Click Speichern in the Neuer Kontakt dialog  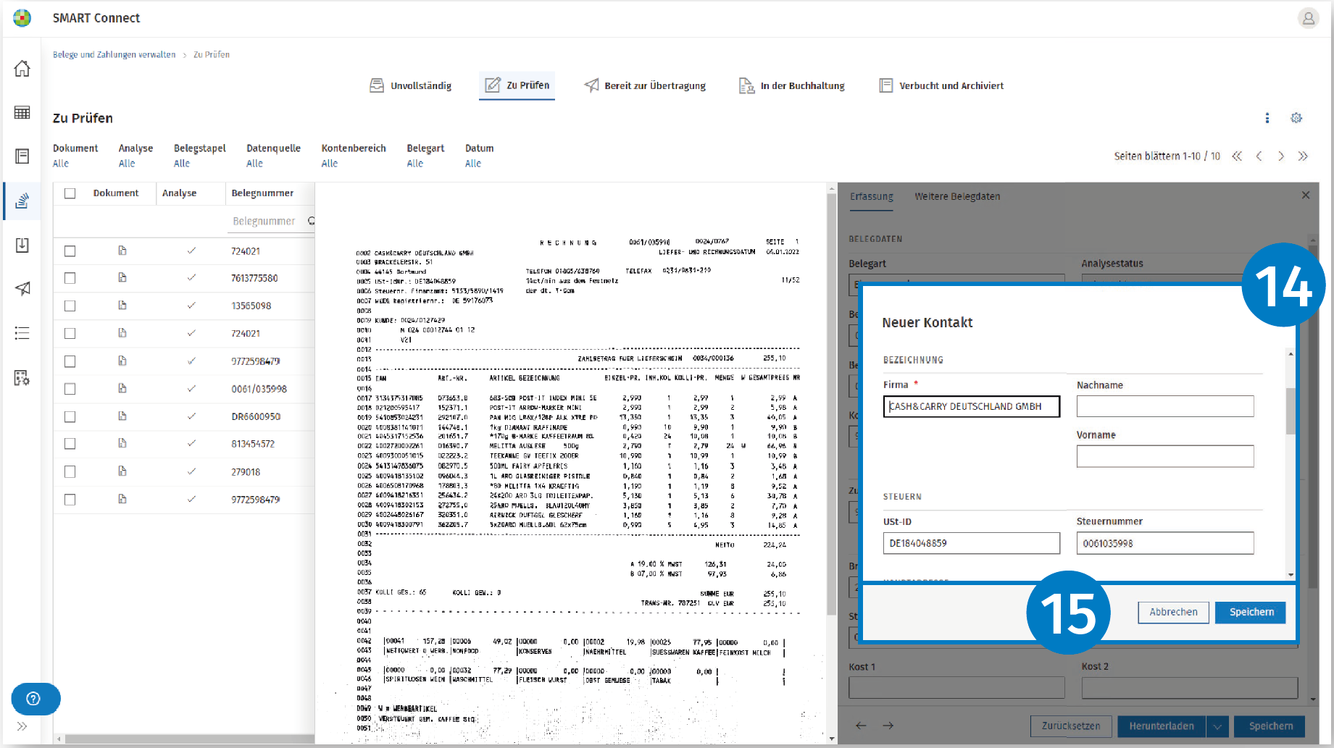click(x=1251, y=612)
